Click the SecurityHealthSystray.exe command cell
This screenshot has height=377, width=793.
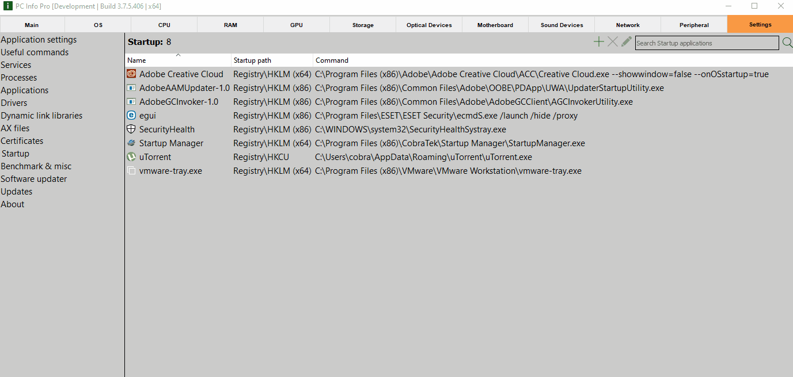411,130
